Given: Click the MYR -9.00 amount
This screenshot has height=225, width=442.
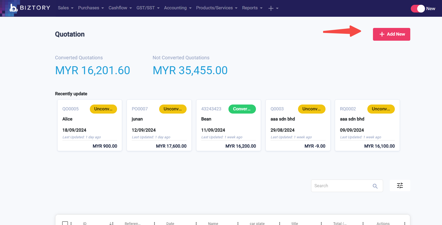Looking at the screenshot, I should point(315,146).
